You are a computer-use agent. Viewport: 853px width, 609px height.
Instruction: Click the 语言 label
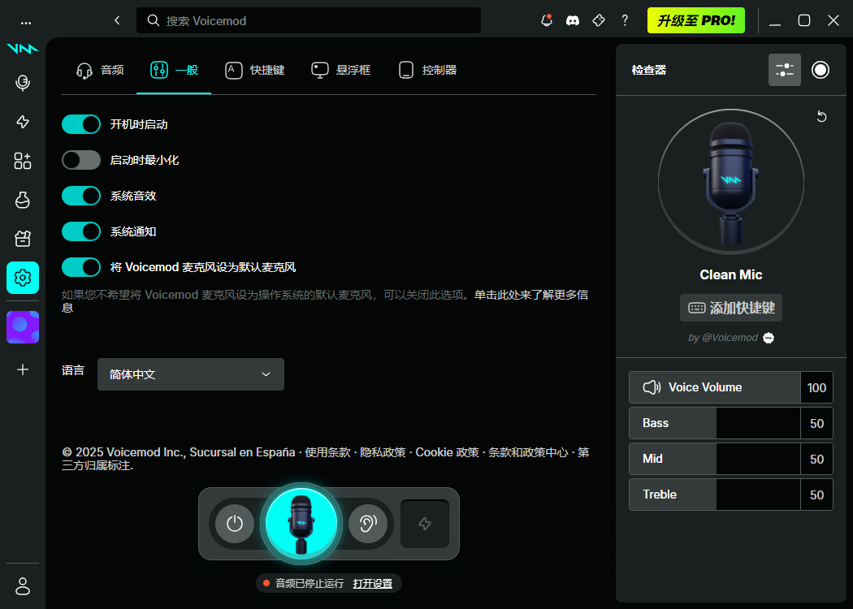pyautogui.click(x=73, y=370)
